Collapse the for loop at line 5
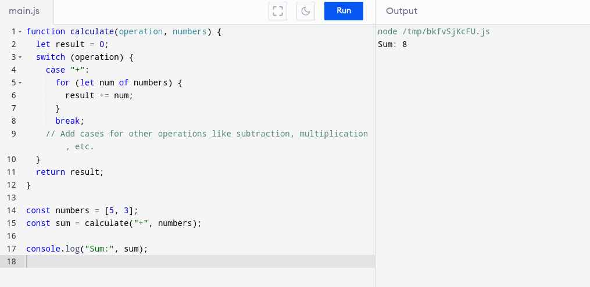 point(20,82)
